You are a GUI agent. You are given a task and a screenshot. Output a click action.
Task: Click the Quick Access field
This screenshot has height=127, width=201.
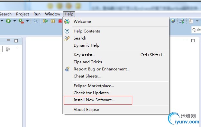coord(196,30)
